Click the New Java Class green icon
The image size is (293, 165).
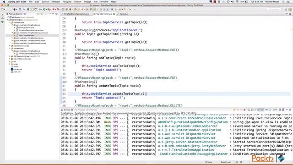tap(71, 9)
